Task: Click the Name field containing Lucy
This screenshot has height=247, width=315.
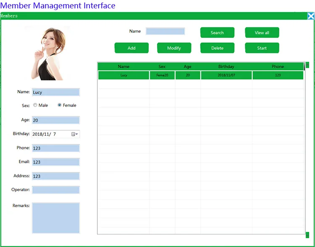Action: click(x=55, y=93)
